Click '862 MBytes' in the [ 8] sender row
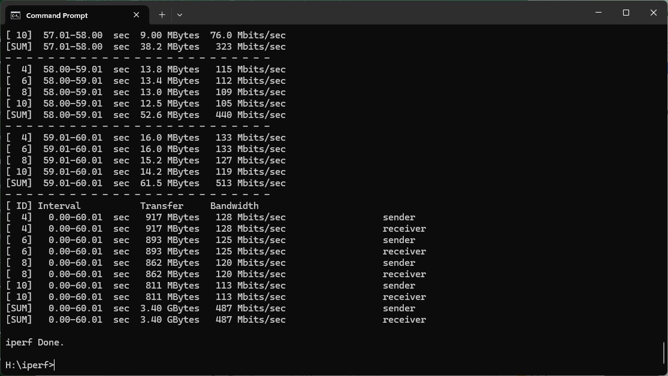 (173, 263)
